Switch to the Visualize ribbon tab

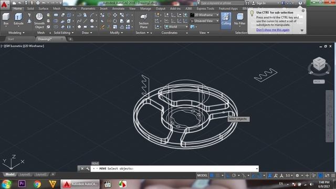point(71,8)
